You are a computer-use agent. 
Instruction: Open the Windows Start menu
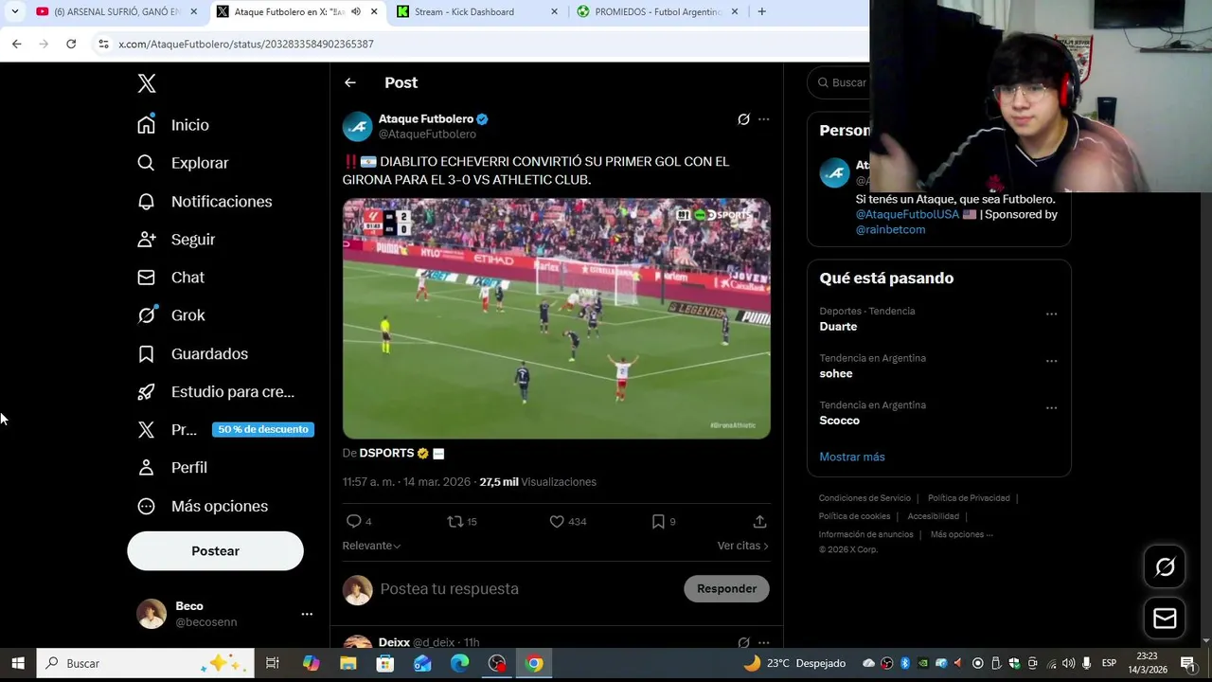pos(17,663)
